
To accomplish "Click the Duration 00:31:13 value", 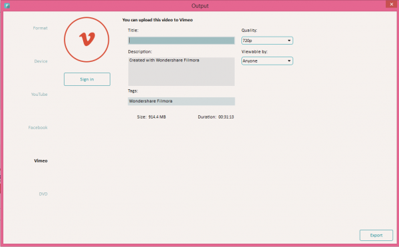I will click(226, 117).
